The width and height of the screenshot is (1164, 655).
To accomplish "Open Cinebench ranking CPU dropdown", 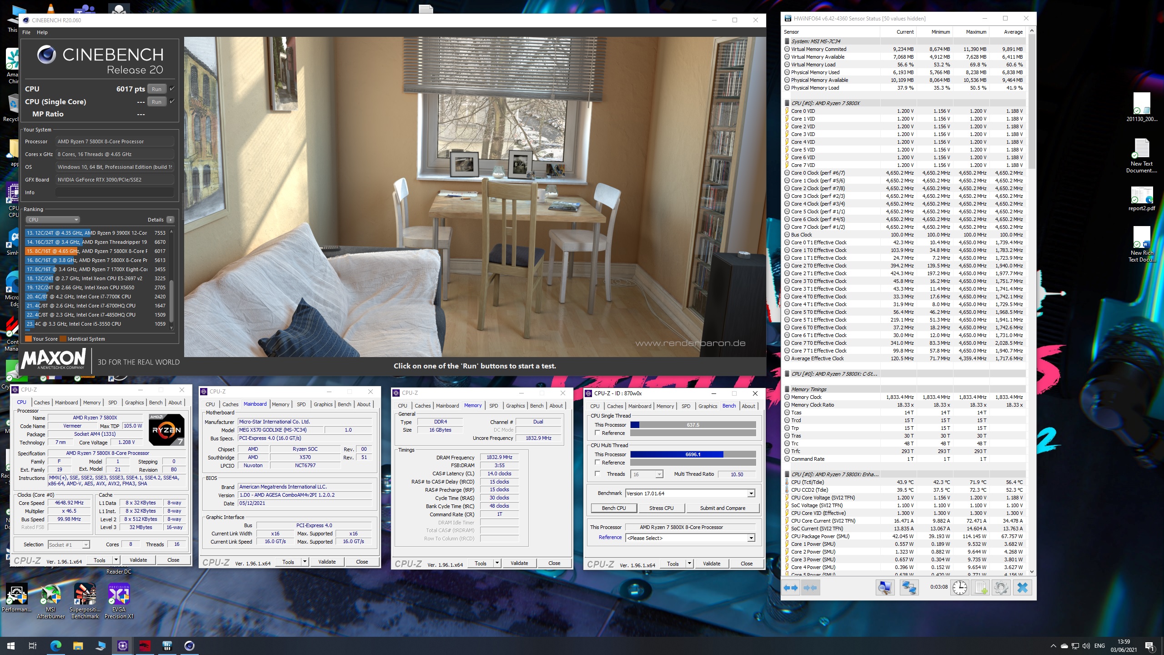I will point(53,220).
